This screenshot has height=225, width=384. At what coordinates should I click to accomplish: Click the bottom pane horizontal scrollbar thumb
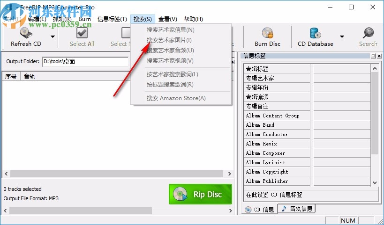pyautogui.click(x=81, y=210)
